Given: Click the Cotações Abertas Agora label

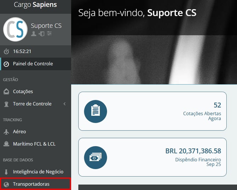Looking at the screenshot, I should coord(202,116).
